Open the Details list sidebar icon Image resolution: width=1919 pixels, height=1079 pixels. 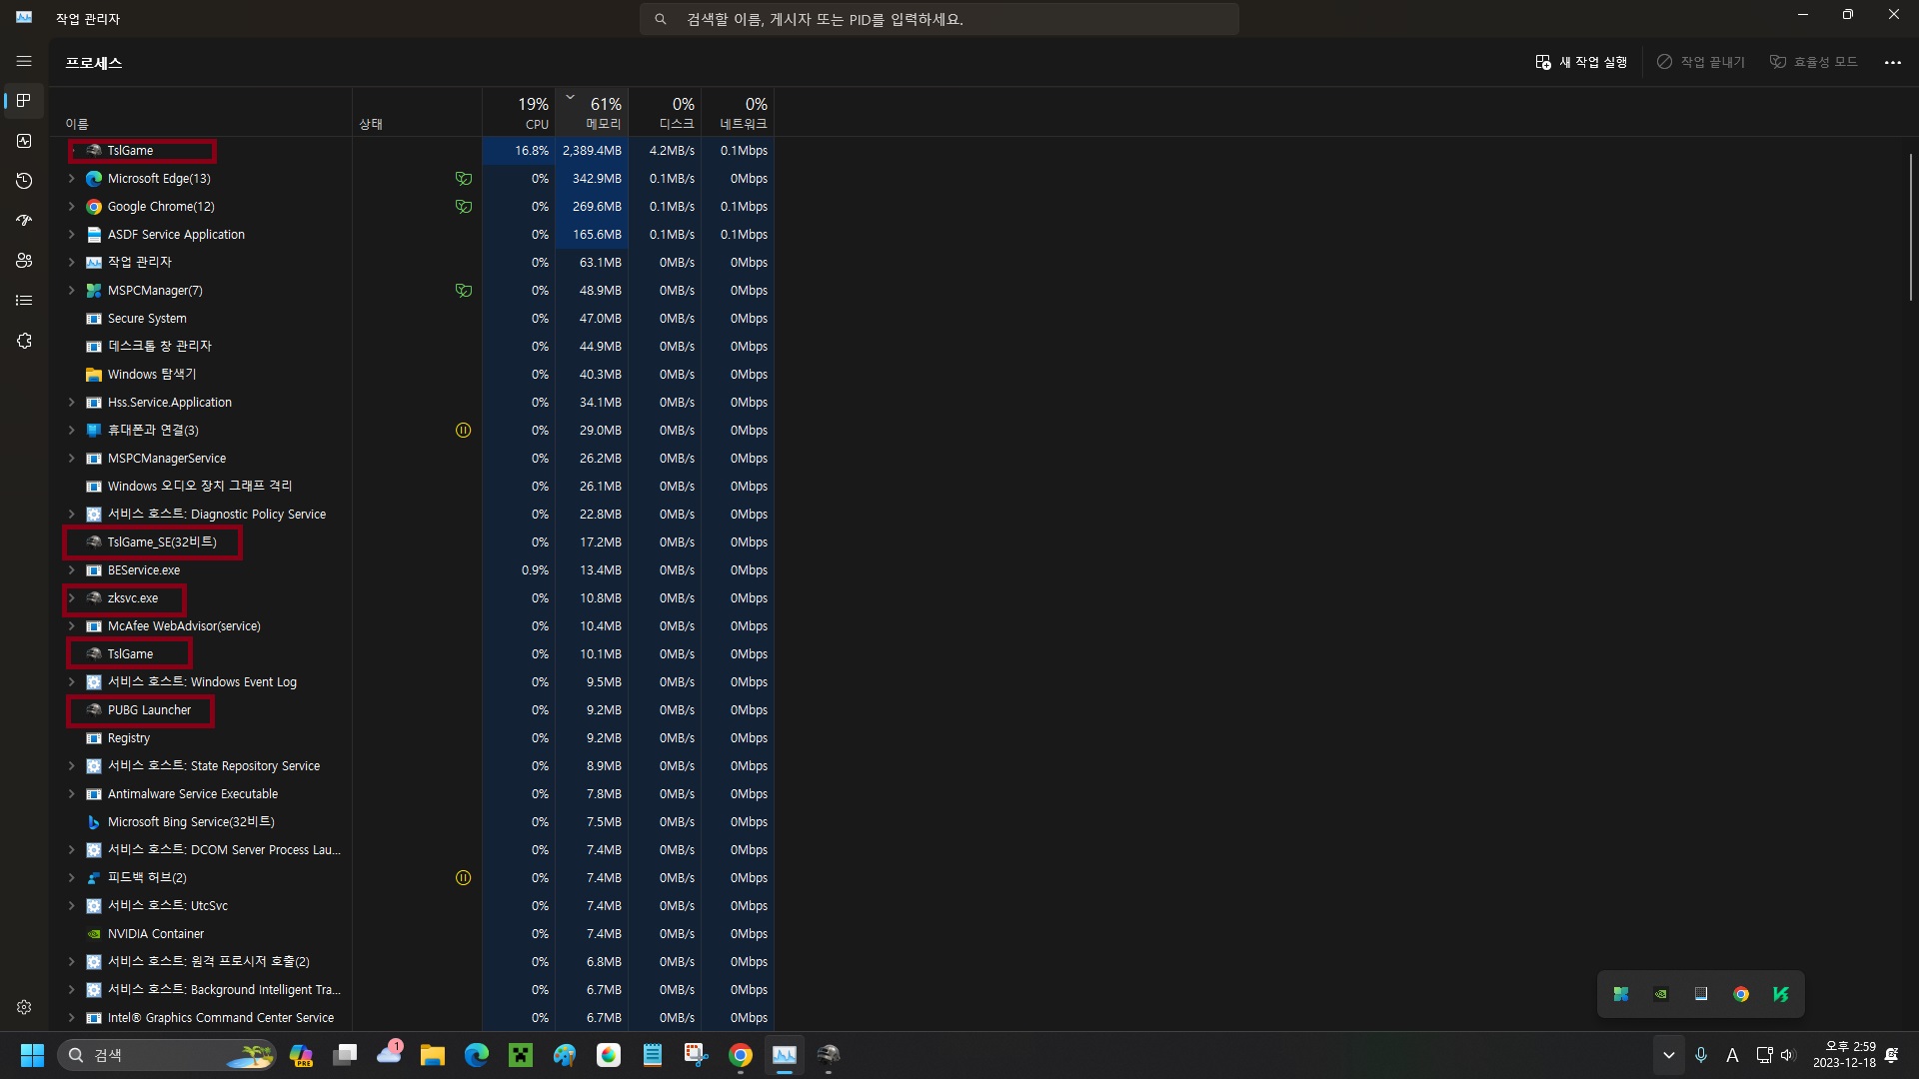click(x=24, y=301)
